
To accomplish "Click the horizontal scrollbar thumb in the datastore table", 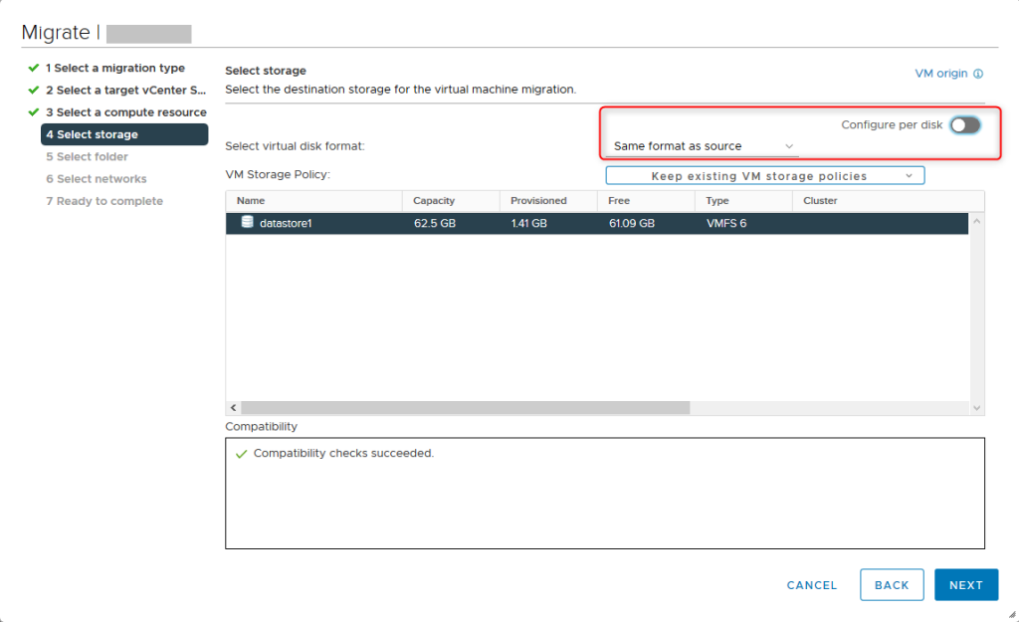I will pos(466,407).
